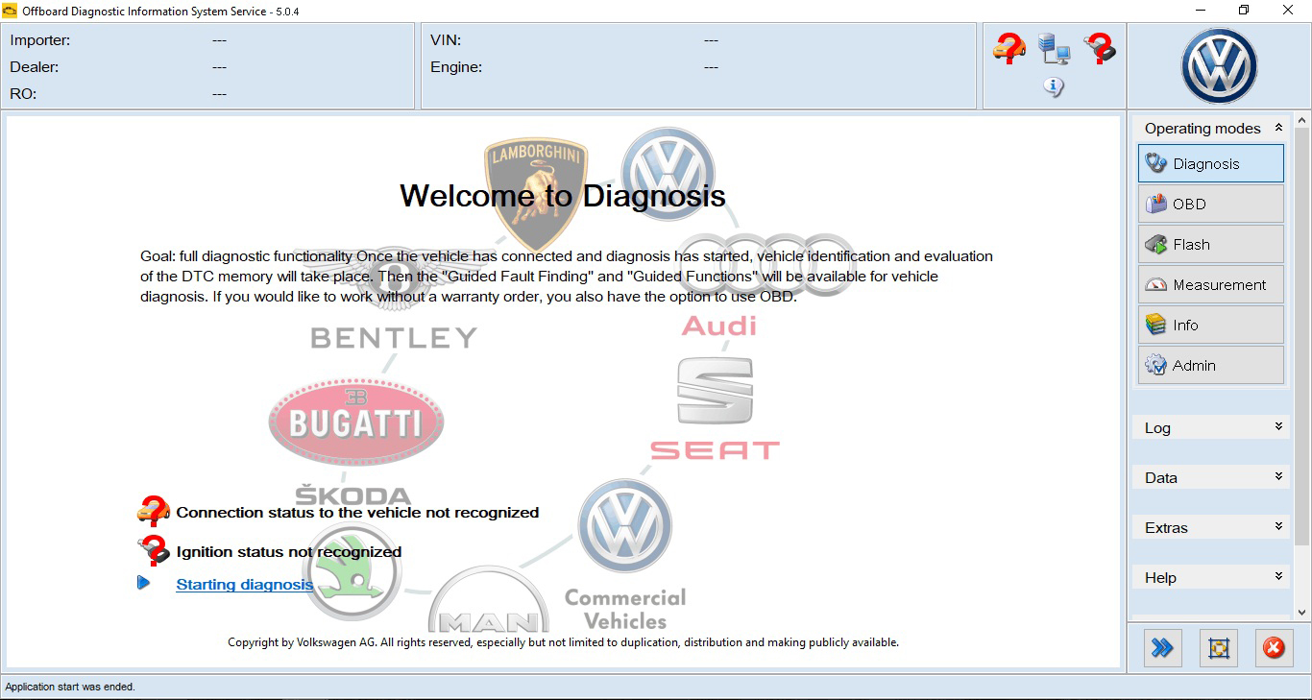Expand the Log section
1312x700 pixels.
pyautogui.click(x=1278, y=427)
